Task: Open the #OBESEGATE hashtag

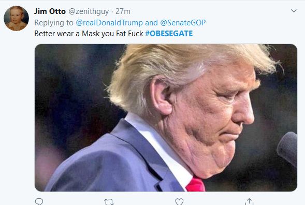Action: (169, 34)
